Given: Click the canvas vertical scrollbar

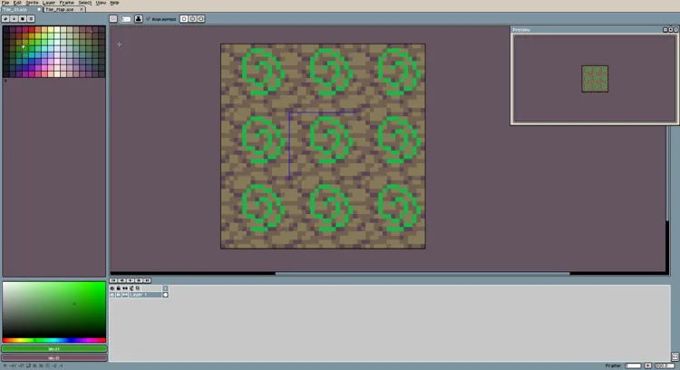Looking at the screenshot, I should point(668,173).
